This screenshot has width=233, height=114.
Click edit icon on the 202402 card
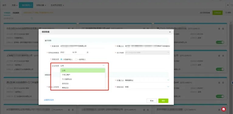pos(219,55)
